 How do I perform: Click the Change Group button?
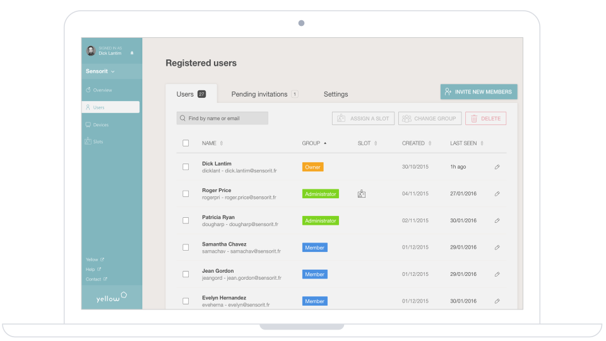click(430, 118)
